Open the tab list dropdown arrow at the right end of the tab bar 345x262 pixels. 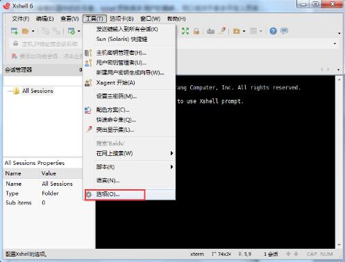(339, 69)
